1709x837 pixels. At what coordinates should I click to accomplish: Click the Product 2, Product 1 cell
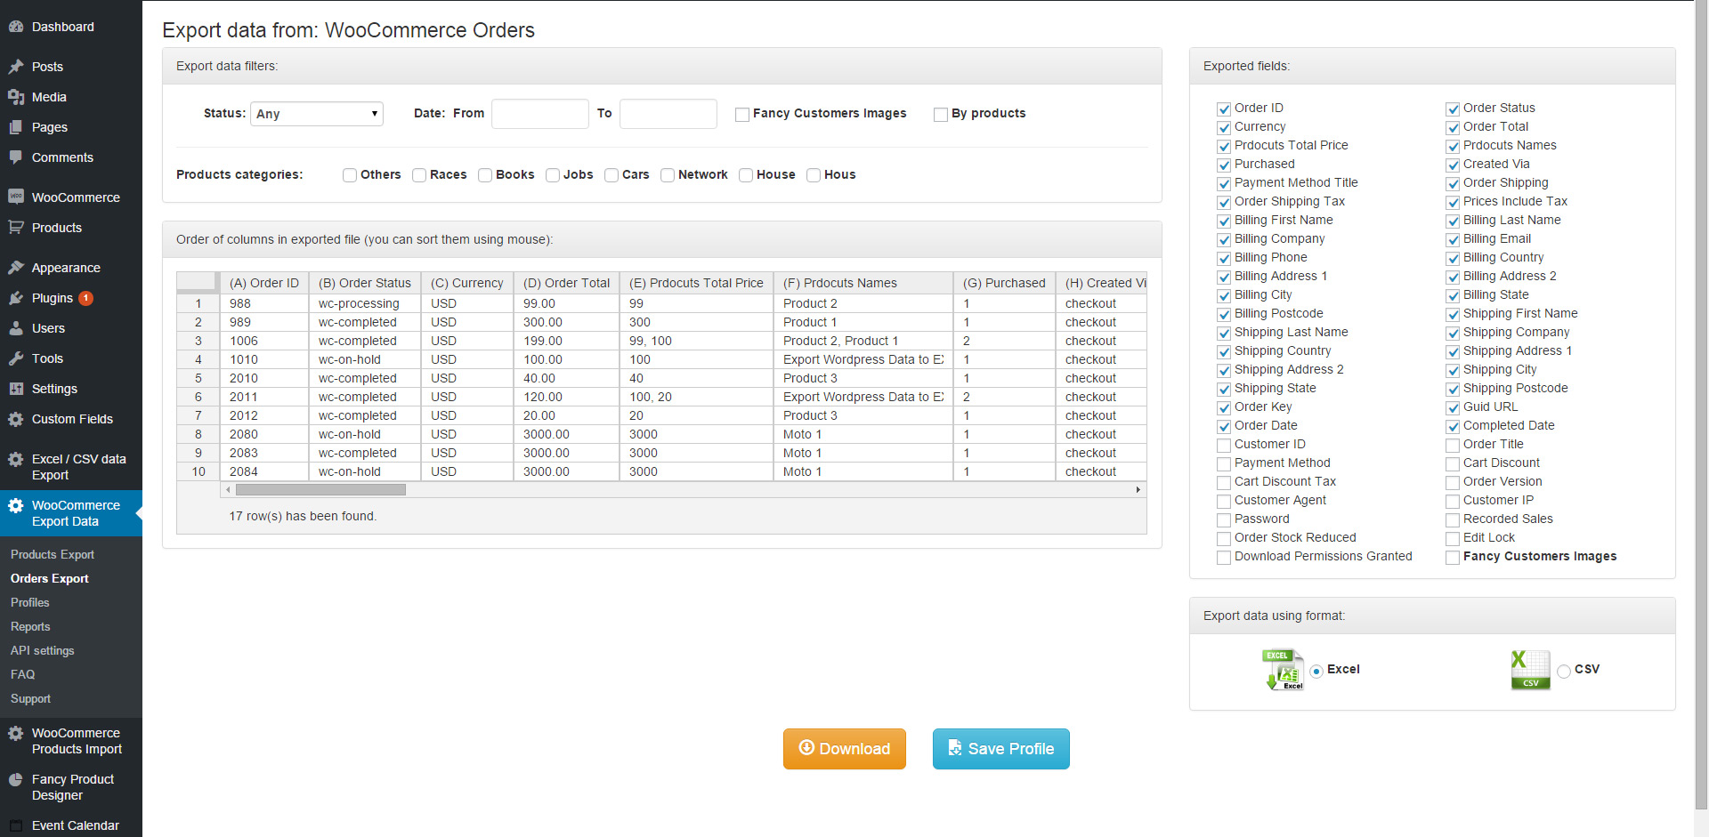tap(863, 341)
